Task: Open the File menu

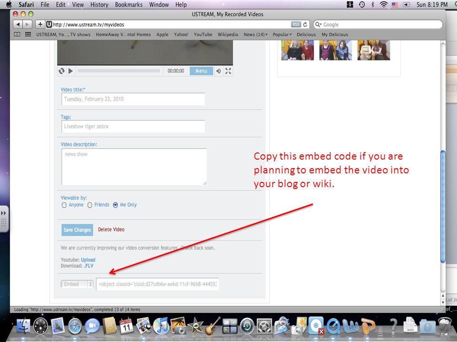Action: click(45, 5)
